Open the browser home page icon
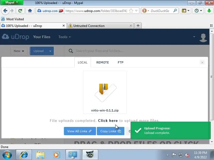 (x=30, y=11)
